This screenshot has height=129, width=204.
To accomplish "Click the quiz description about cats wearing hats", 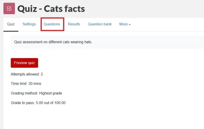I will (x=53, y=42).
